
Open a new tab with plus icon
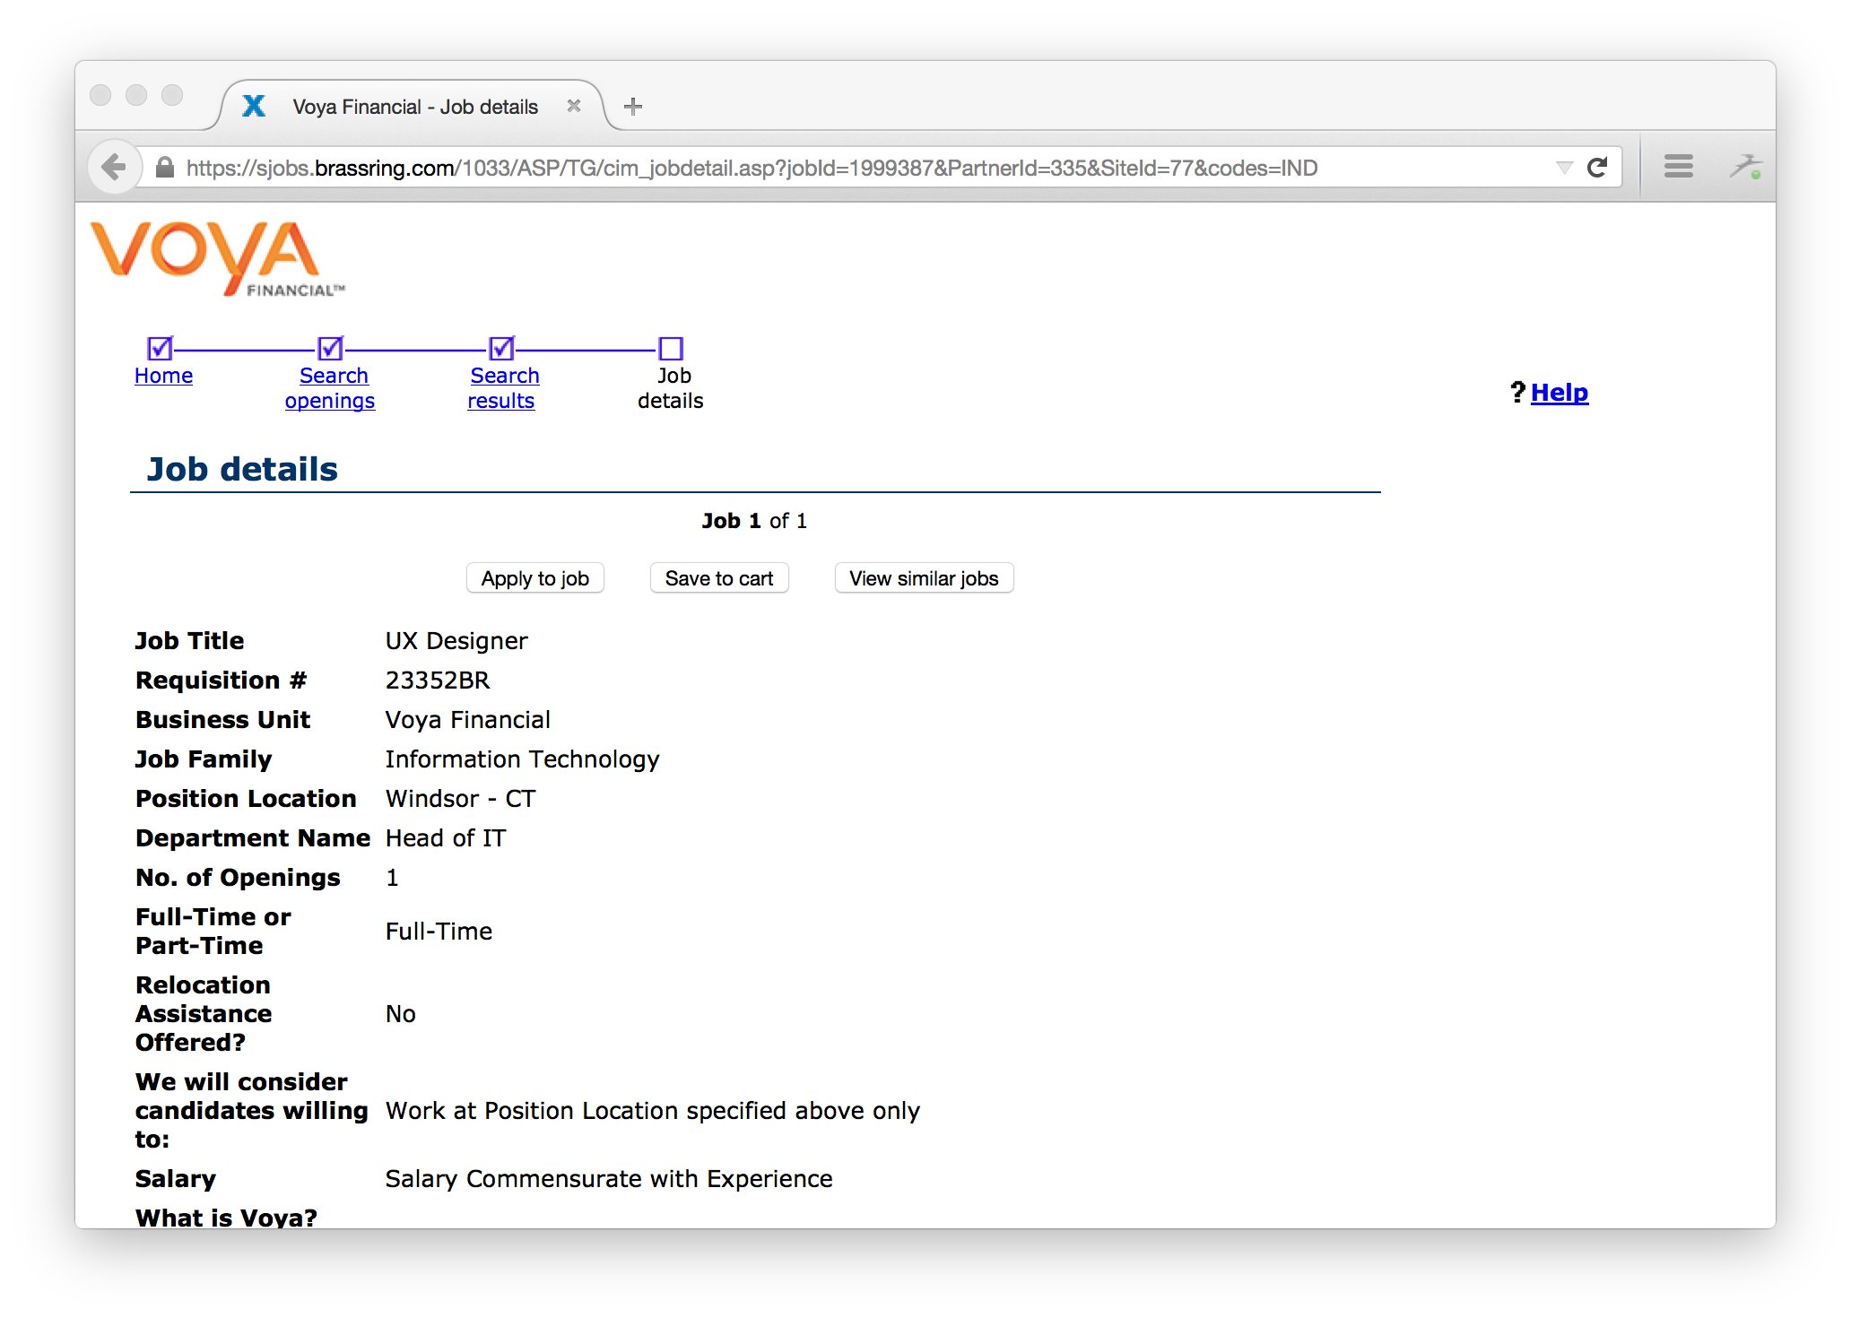tap(633, 107)
